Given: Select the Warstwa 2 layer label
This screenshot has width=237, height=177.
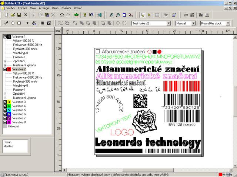Looking at the screenshot, I should click(19, 69).
